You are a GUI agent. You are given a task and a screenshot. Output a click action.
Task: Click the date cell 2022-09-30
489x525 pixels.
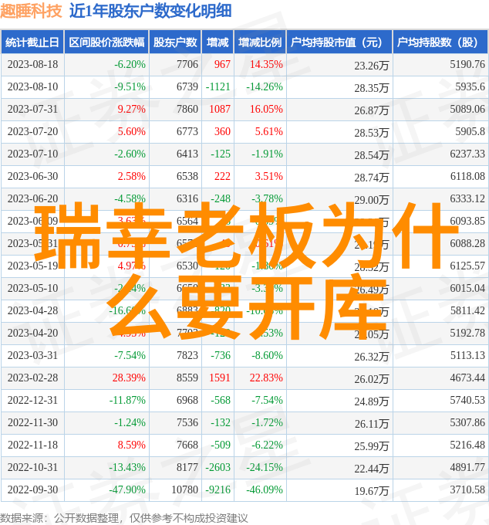32,490
